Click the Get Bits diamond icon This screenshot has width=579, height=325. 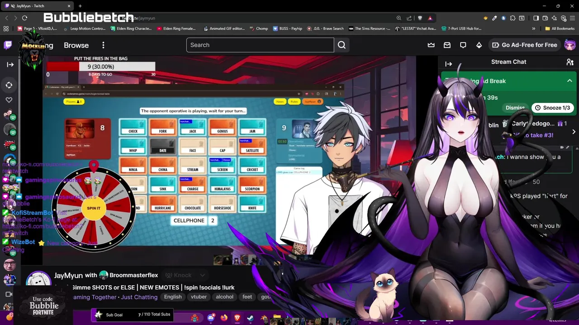click(479, 45)
